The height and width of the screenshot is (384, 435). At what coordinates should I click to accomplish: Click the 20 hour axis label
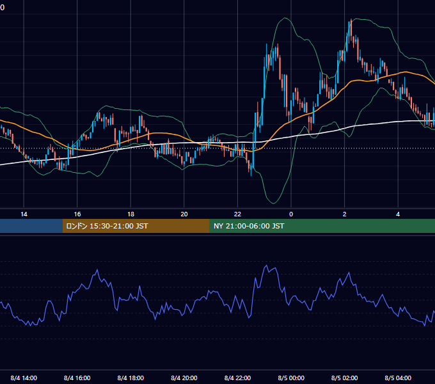click(184, 214)
